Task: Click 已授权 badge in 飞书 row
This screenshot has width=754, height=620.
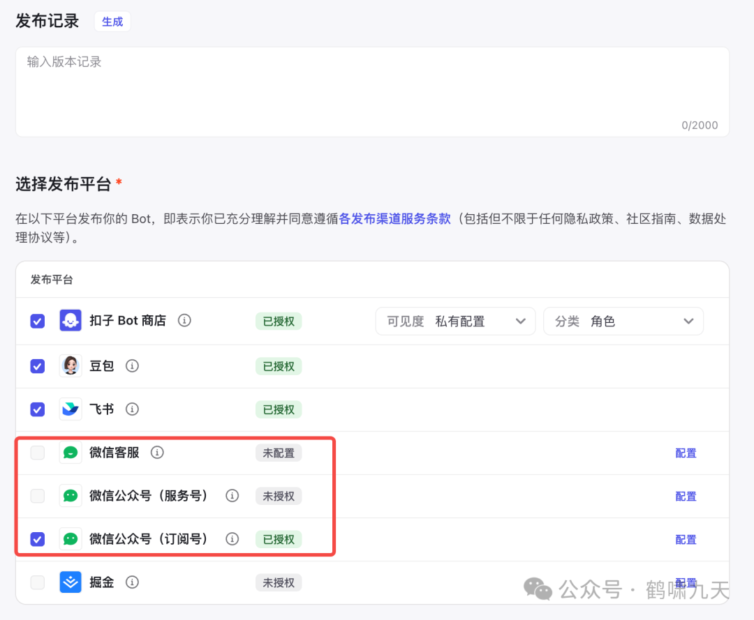Action: pos(279,409)
